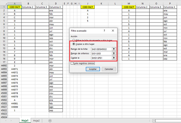Select the dic cell in row 13
This screenshot has width=181, height=123.
coord(56,48)
